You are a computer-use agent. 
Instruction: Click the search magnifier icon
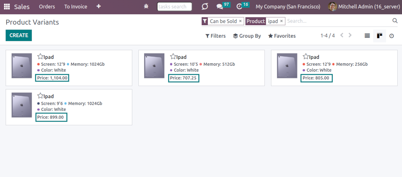[x=395, y=21]
